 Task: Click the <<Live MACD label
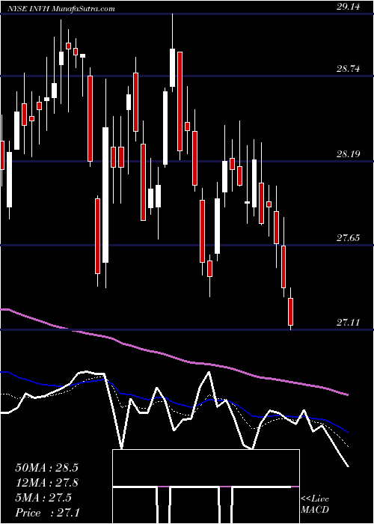tap(315, 504)
